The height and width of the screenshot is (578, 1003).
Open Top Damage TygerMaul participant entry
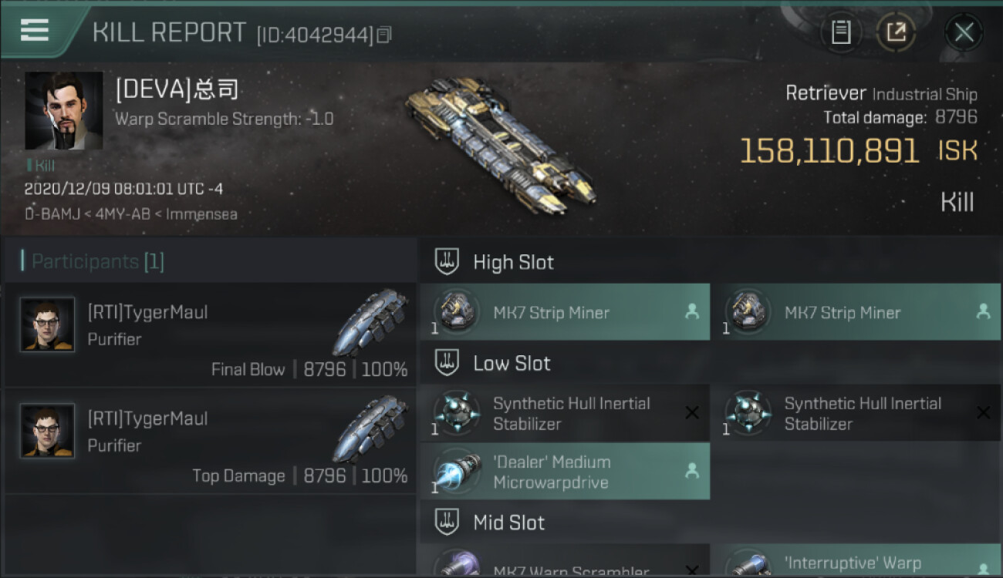[x=210, y=441]
